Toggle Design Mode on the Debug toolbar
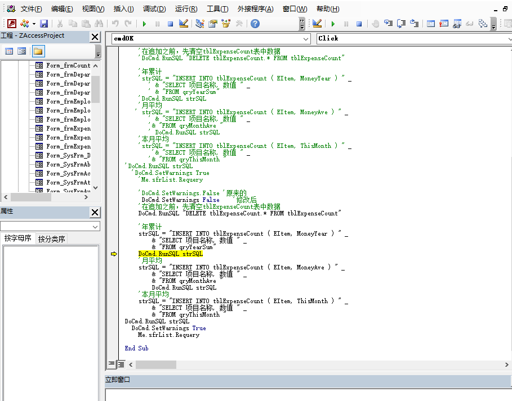Viewport: 512px width, 401px height. (317, 24)
